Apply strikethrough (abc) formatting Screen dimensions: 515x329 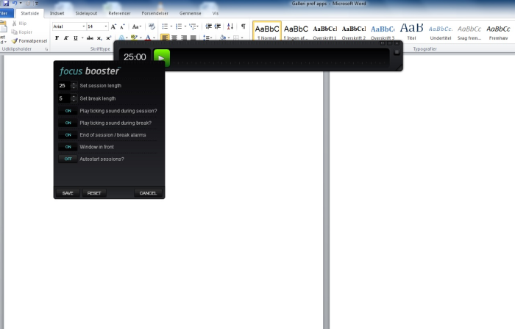coord(90,38)
